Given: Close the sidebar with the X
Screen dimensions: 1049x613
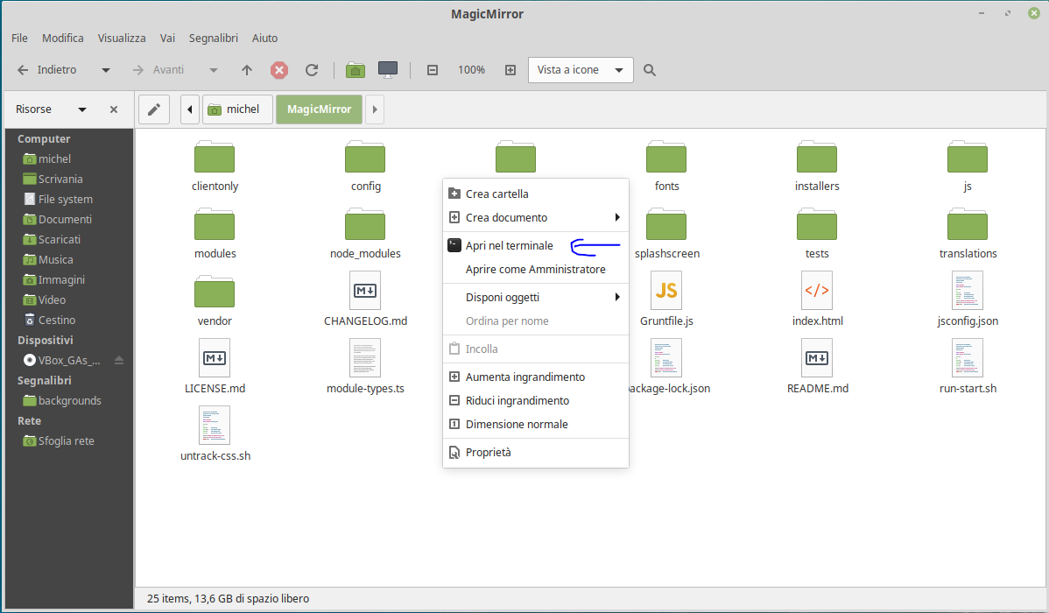Looking at the screenshot, I should [x=114, y=109].
